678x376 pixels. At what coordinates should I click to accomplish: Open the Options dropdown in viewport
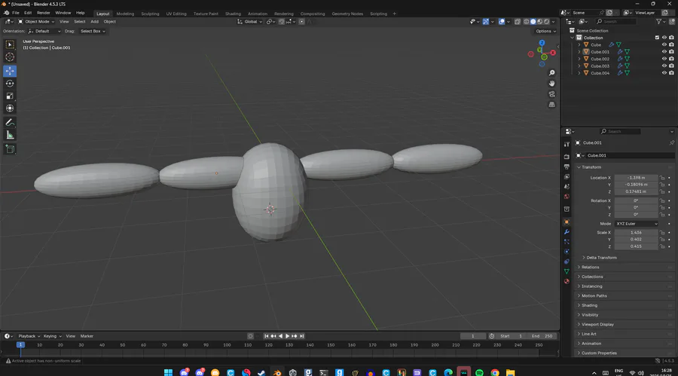pos(545,31)
